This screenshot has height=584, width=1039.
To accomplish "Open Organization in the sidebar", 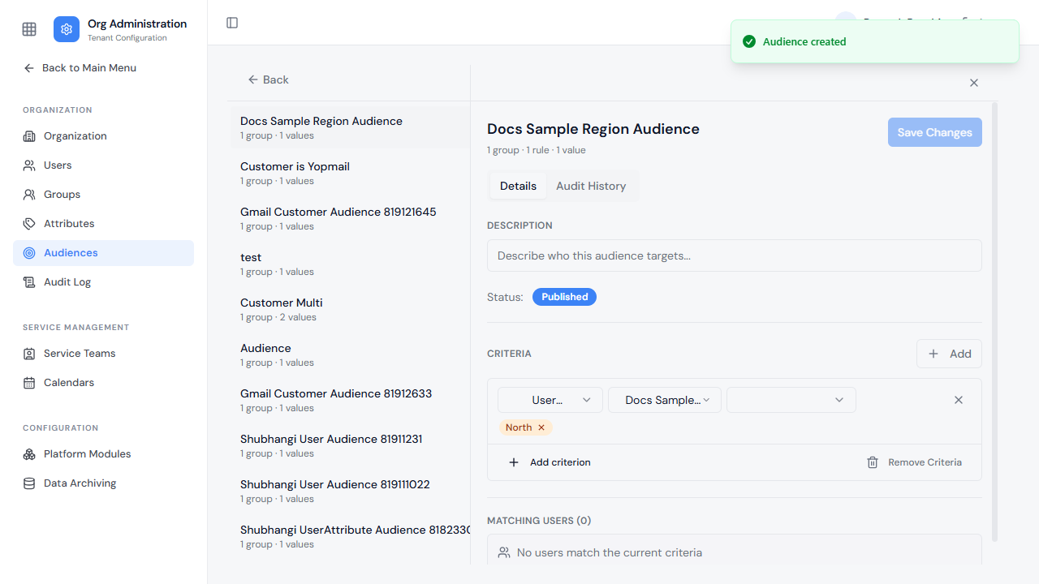I will pyautogui.click(x=103, y=136).
